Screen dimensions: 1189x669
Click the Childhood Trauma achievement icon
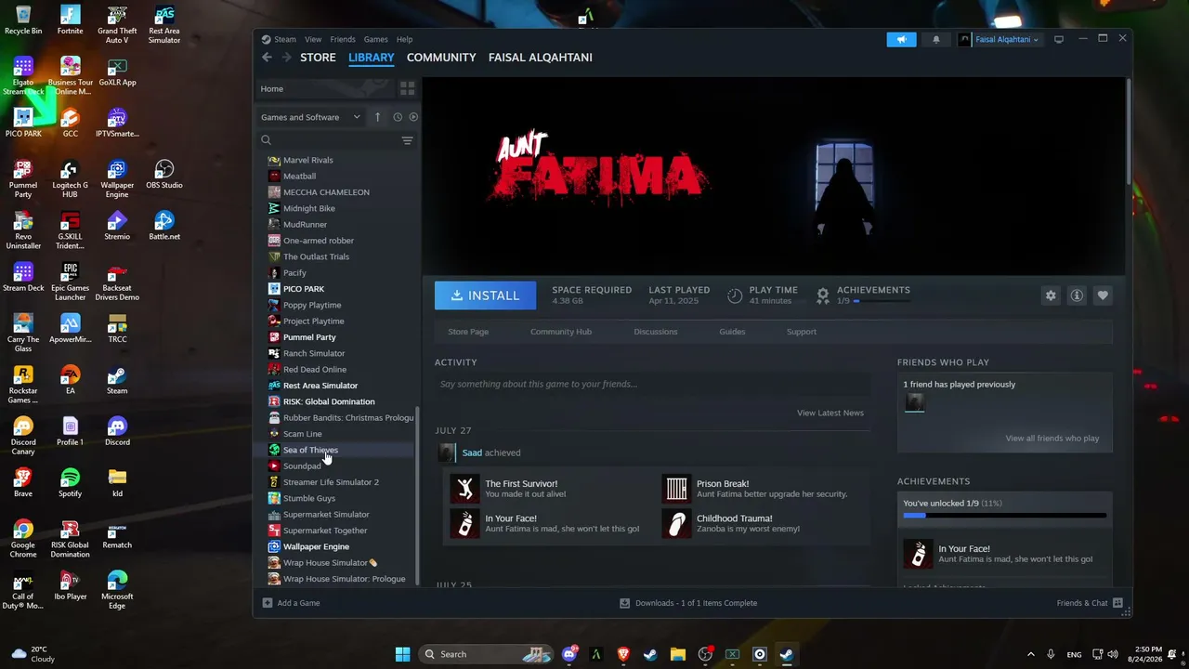[x=677, y=523]
